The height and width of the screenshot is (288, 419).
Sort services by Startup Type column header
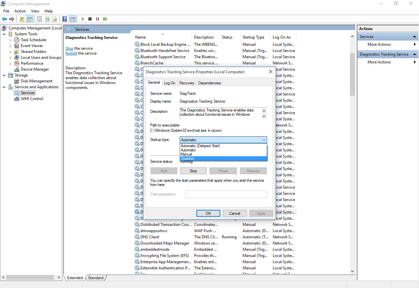[255, 37]
